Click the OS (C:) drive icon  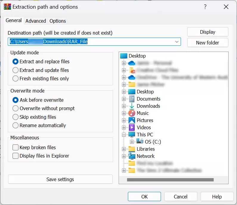(x=140, y=142)
